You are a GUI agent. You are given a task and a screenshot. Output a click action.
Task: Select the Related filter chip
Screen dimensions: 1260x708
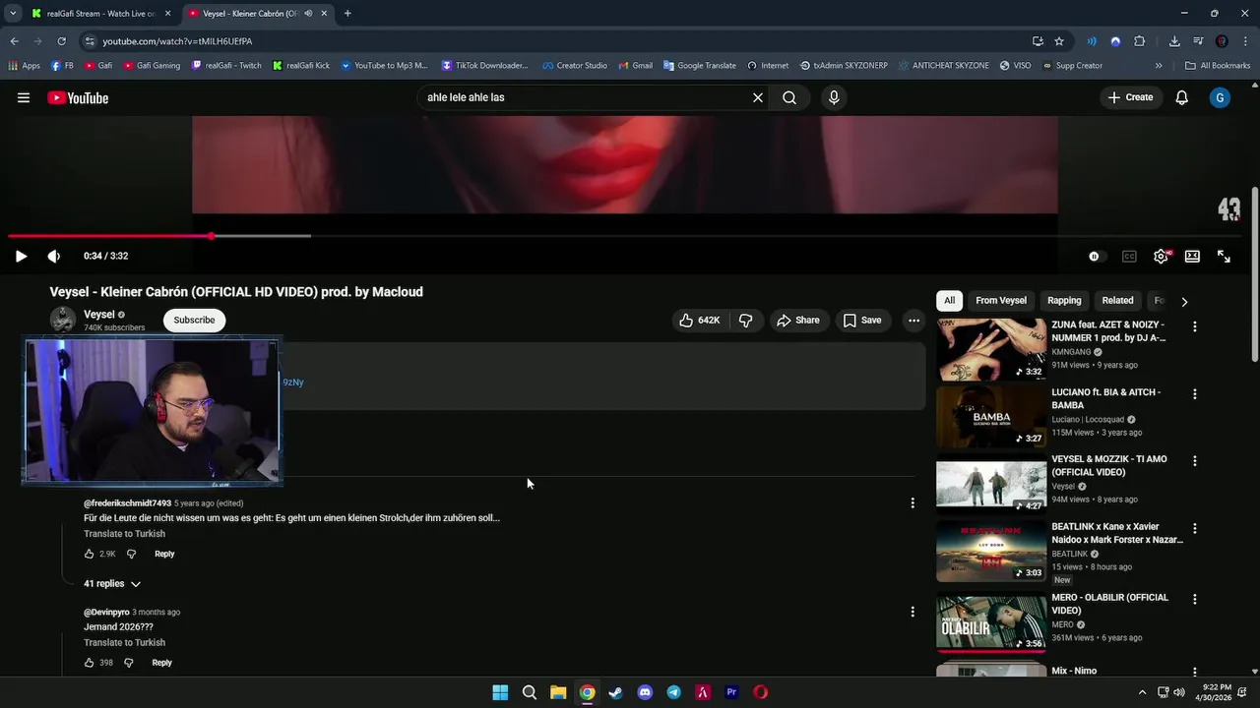click(1117, 300)
